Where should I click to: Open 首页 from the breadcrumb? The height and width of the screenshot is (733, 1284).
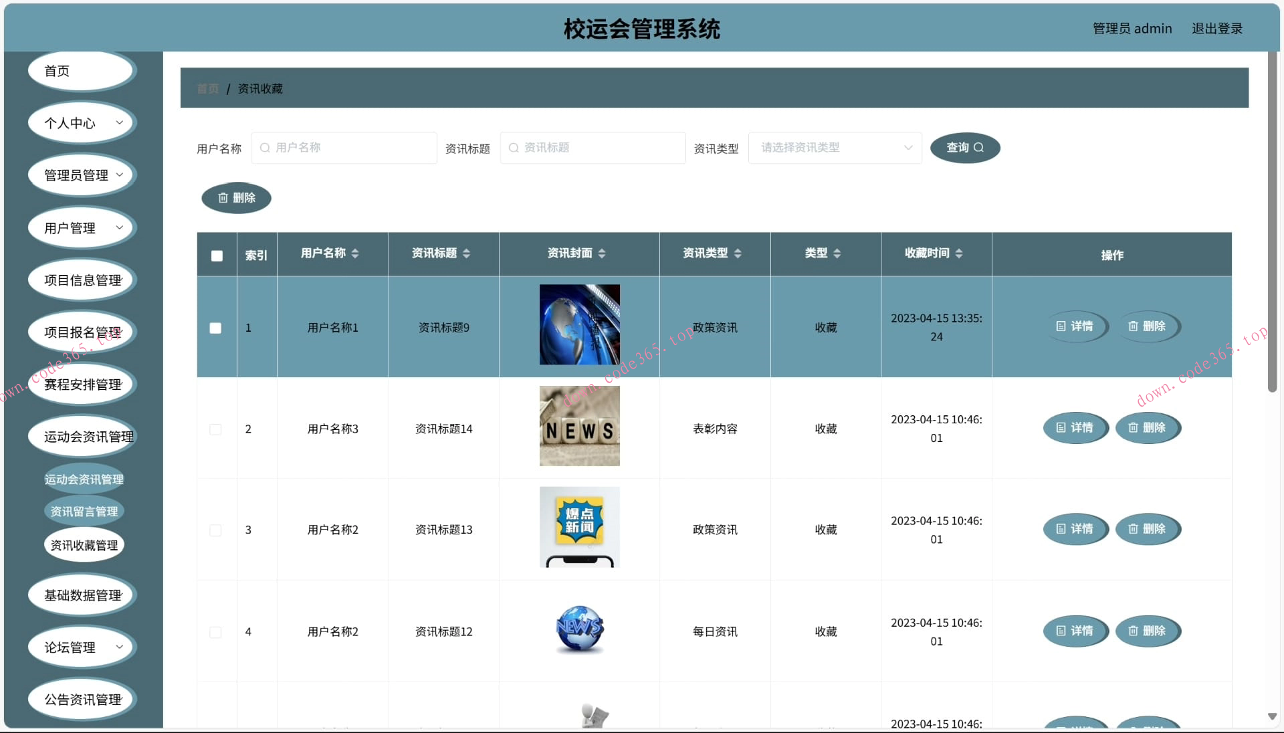click(207, 88)
